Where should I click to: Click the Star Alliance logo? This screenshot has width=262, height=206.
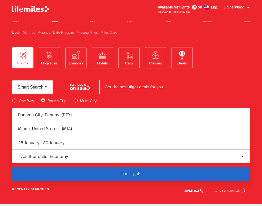point(230,191)
